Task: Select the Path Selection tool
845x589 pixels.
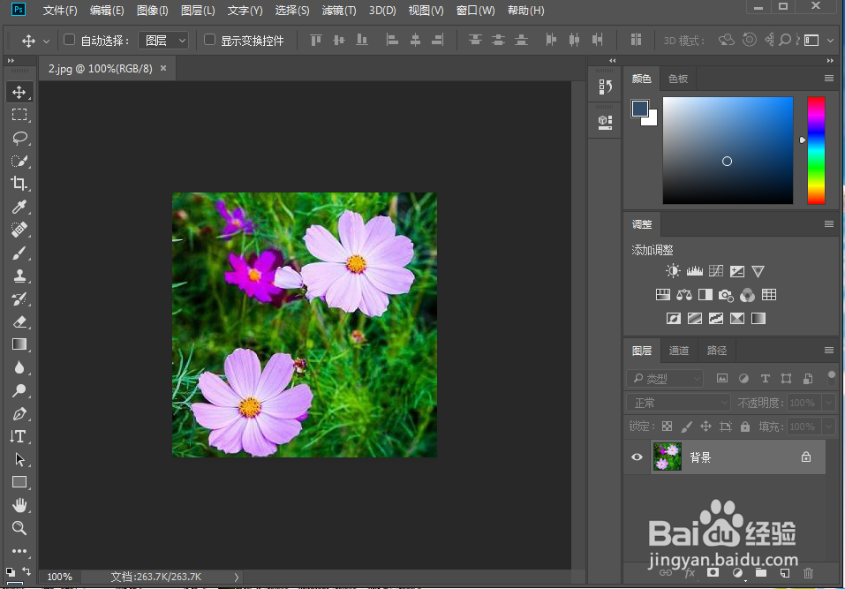Action: pos(19,459)
